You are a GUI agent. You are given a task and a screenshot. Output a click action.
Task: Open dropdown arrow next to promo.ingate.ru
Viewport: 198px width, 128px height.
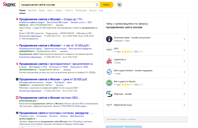36,119
